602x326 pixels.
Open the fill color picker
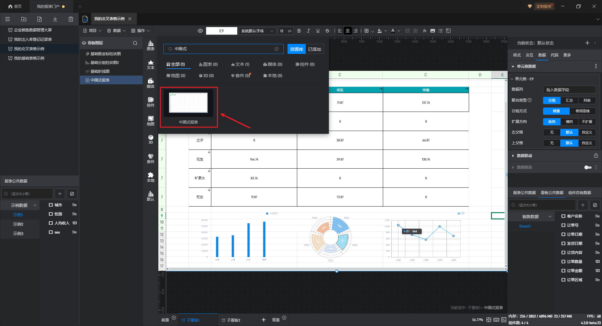click(380, 31)
